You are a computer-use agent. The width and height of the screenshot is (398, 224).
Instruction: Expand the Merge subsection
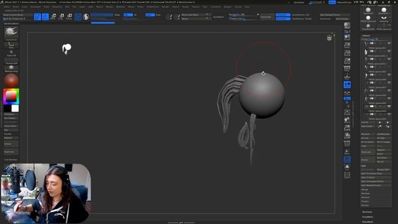click(365, 189)
